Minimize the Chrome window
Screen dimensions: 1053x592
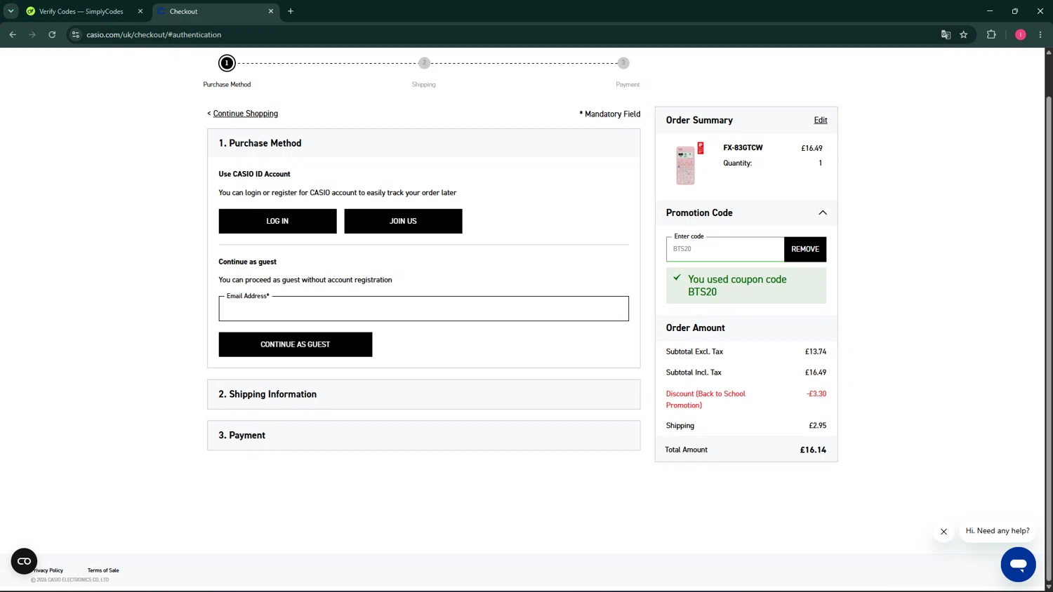pyautogui.click(x=990, y=11)
